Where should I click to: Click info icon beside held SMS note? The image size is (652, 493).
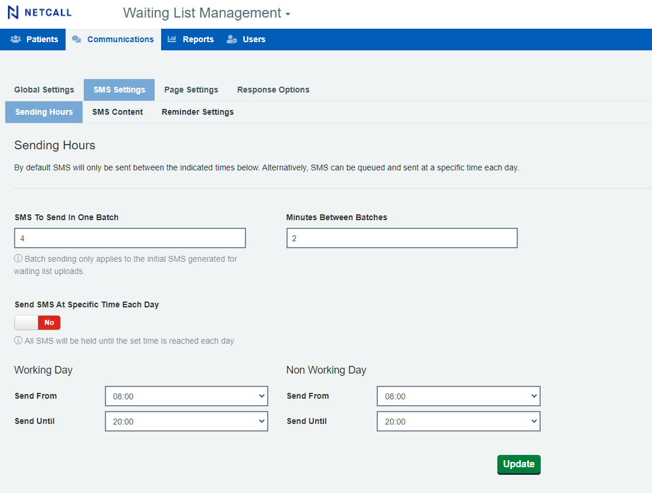pyautogui.click(x=18, y=341)
